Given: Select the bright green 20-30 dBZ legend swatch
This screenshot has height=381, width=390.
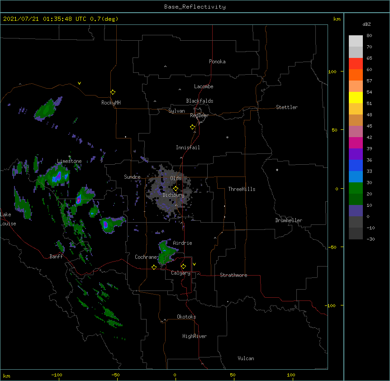Looking at the screenshot, I should 356,188.
